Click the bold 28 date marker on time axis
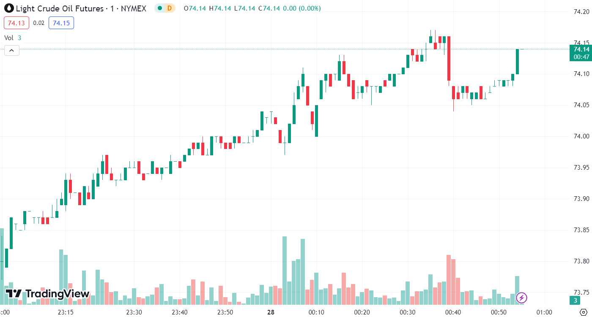Image resolution: width=592 pixels, height=317 pixels. tap(271, 312)
